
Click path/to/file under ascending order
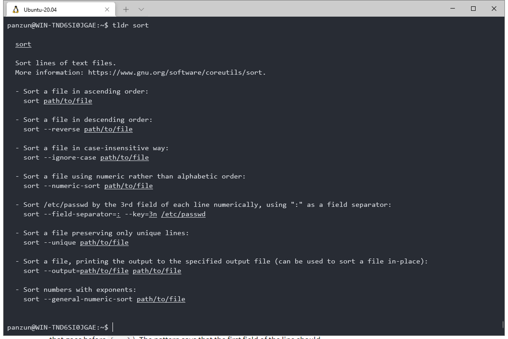click(x=68, y=101)
